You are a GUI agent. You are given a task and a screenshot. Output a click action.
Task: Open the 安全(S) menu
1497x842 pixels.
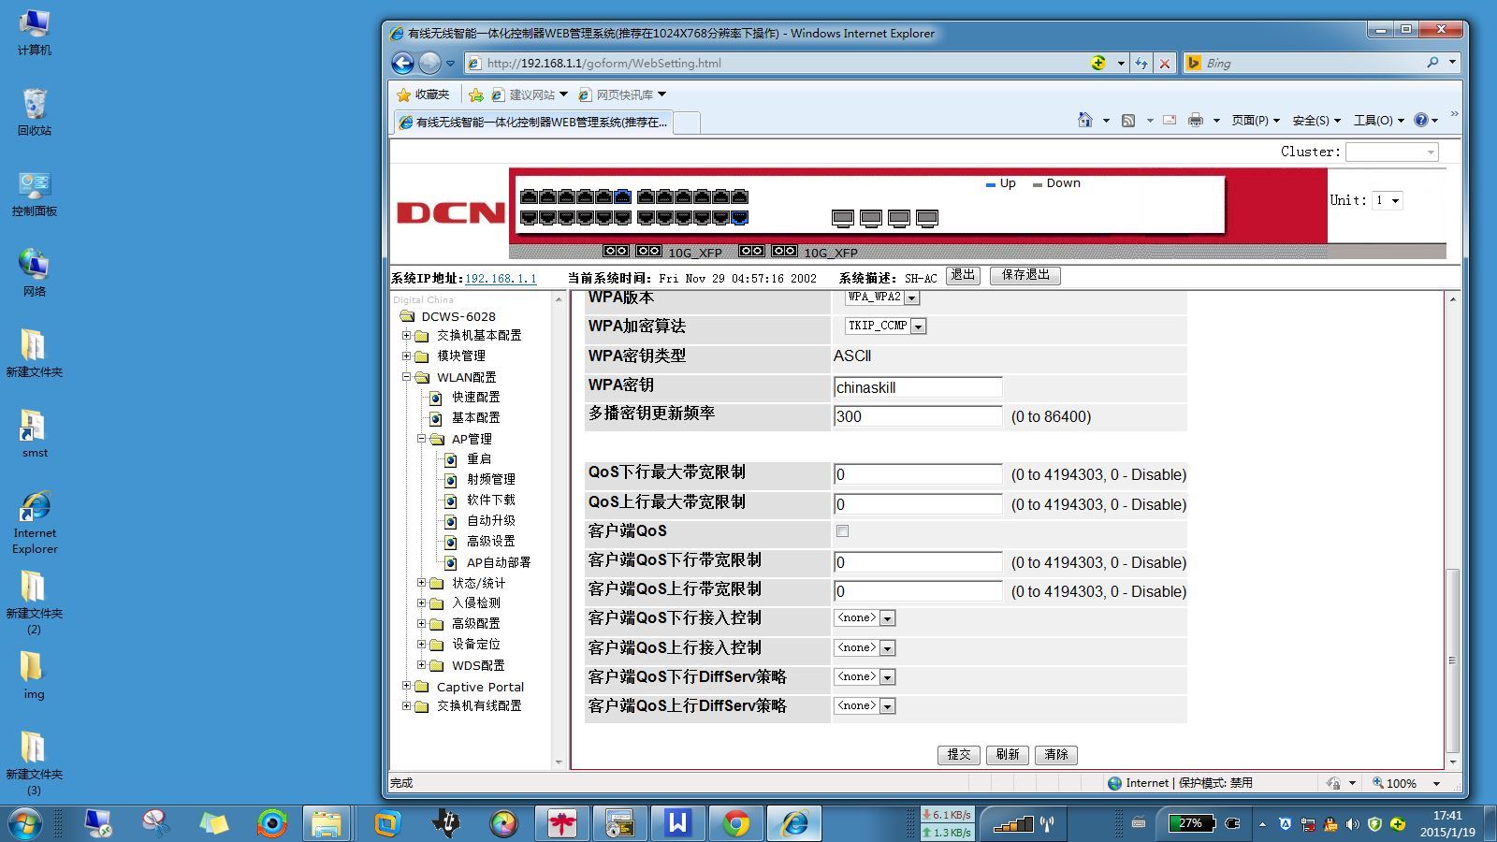1316,120
